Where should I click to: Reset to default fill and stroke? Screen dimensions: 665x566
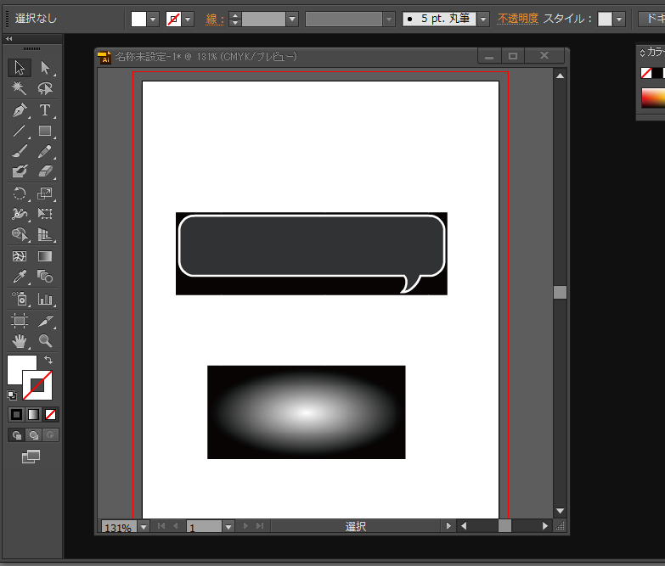12,395
